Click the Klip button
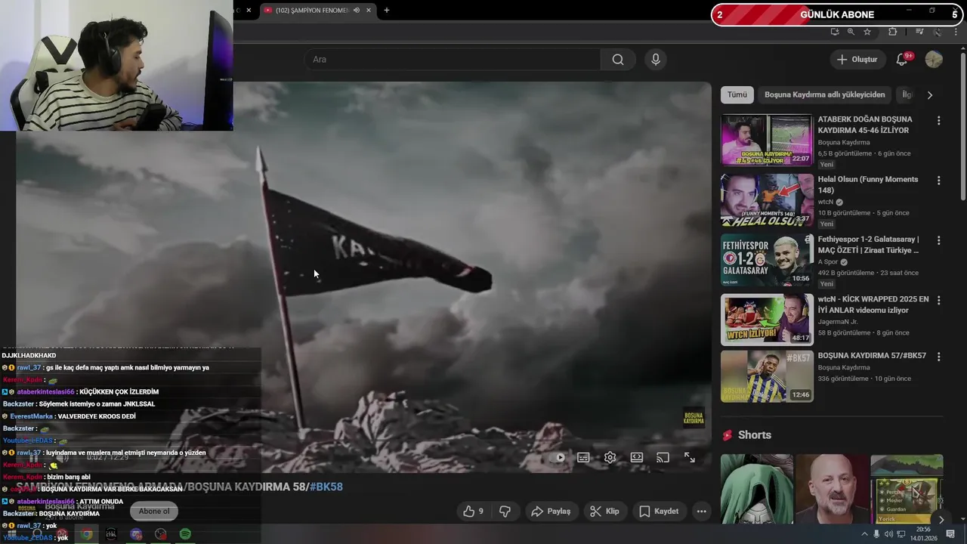The image size is (967, 544). [604, 512]
